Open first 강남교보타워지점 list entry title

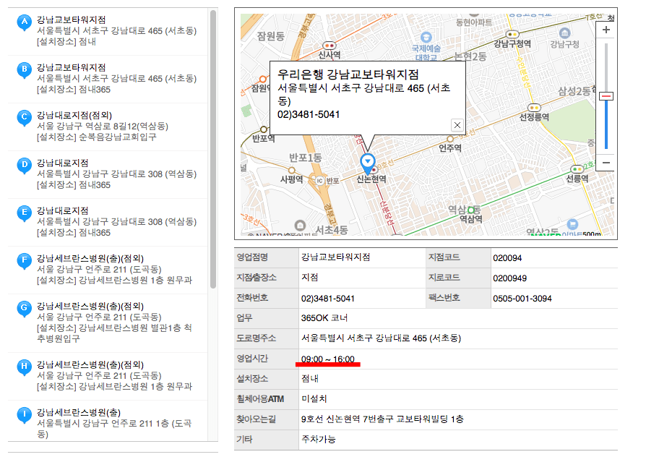coord(72,20)
